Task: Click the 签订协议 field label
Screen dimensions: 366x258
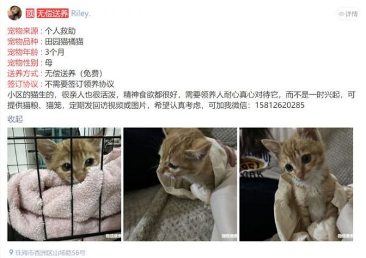Action: [x=23, y=84]
